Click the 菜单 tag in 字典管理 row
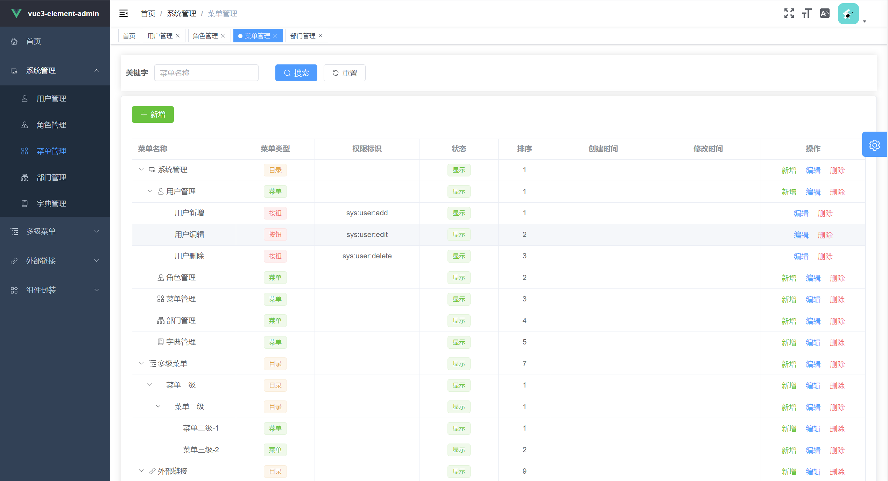This screenshot has width=888, height=481. click(275, 342)
